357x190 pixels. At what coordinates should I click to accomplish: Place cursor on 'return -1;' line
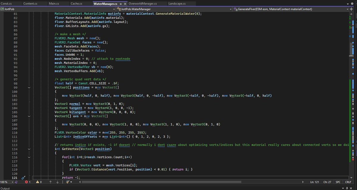[x=71, y=178]
